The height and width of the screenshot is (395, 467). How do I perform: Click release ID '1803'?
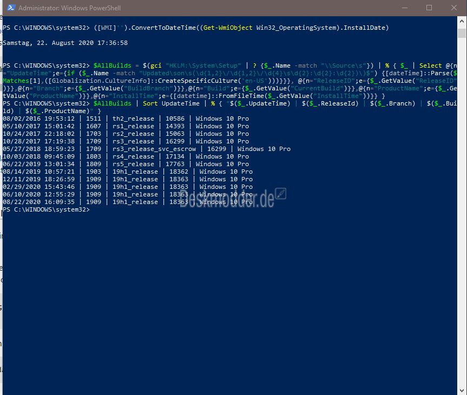point(94,157)
